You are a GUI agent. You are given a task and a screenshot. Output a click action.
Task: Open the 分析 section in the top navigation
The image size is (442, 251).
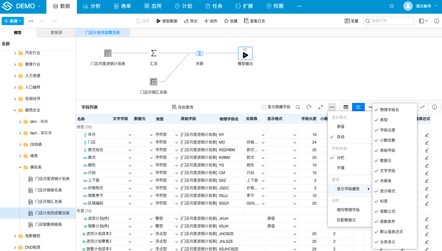pyautogui.click(x=92, y=6)
